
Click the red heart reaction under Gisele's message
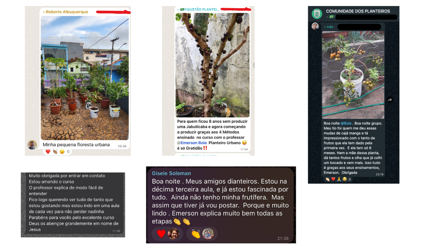click(x=161, y=234)
